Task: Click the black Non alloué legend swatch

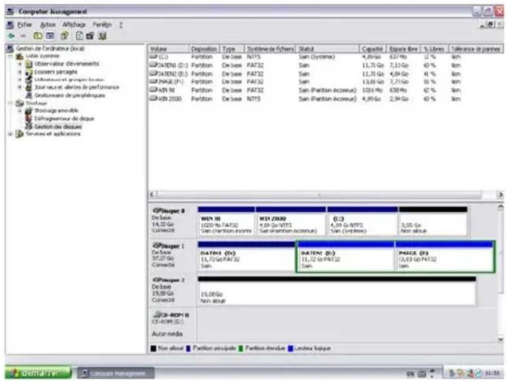Action: 154,348
